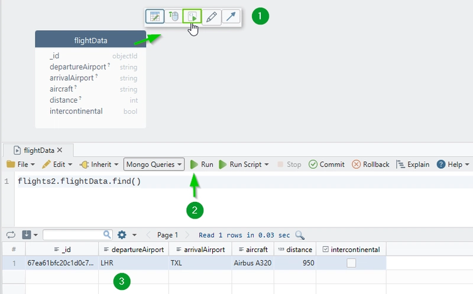
Task: Sort by distance column header
Action: click(294, 249)
